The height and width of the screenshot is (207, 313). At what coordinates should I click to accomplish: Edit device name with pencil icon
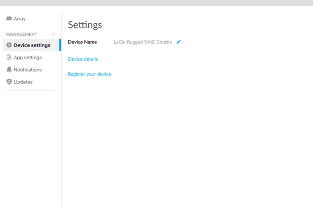coord(179,42)
